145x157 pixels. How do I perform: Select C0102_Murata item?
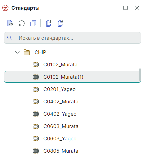pos(60,65)
